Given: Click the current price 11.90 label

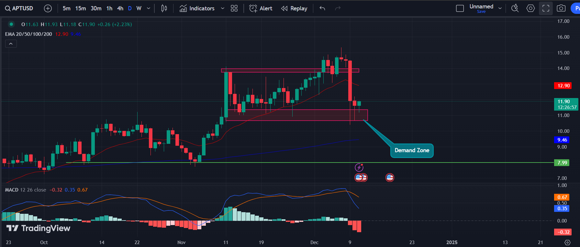Looking at the screenshot, I should click(566, 104).
